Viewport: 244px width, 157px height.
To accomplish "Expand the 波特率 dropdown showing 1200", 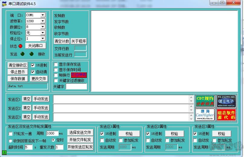I will pyautogui.click(x=43, y=21).
